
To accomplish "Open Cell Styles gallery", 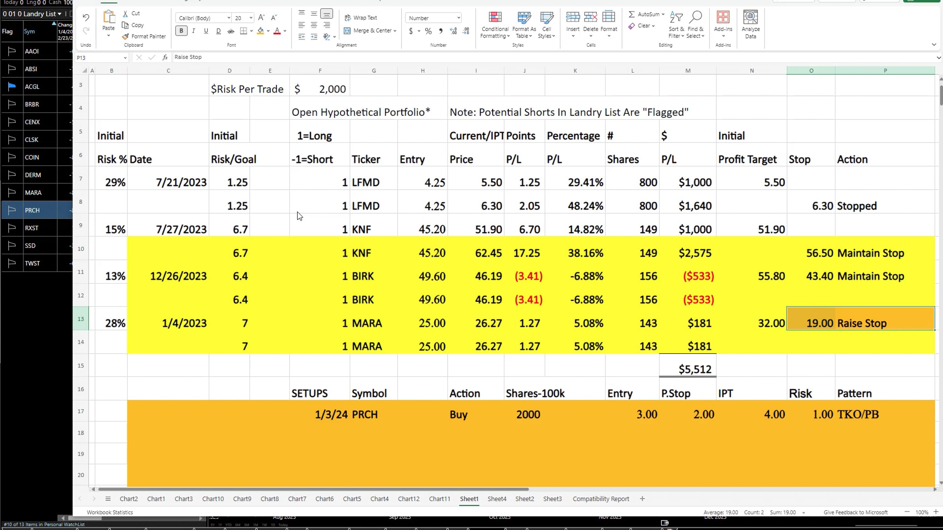I will click(x=547, y=25).
